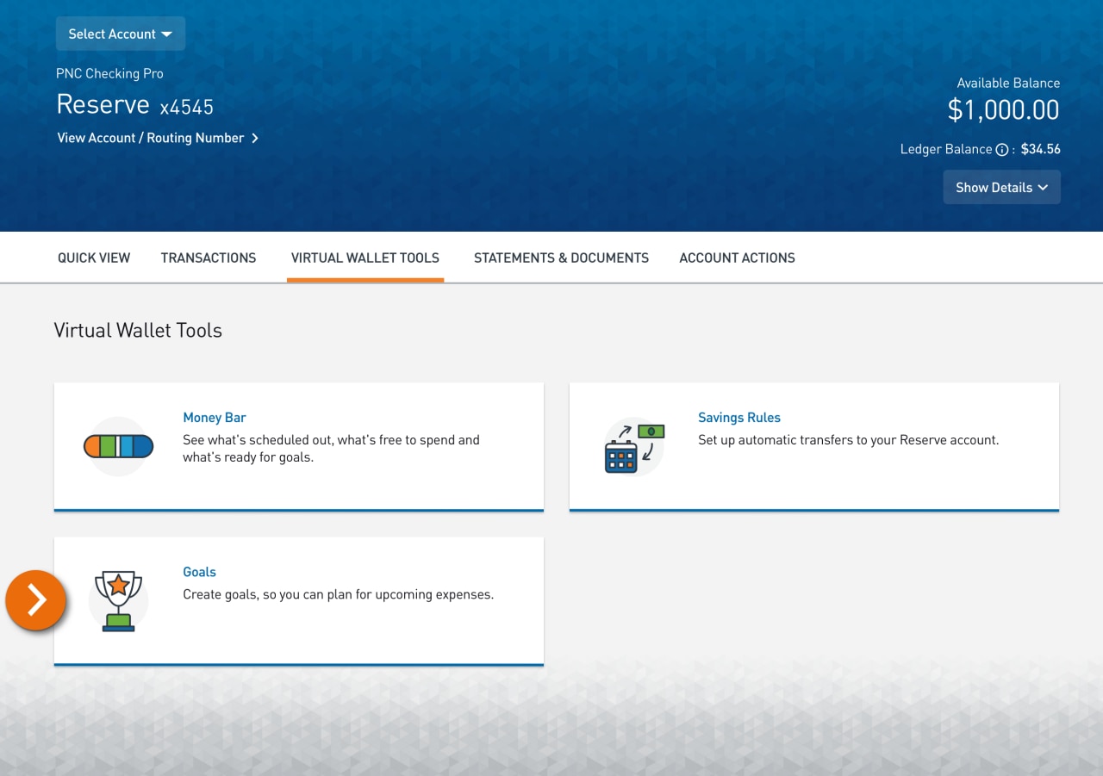Click the Savings Rules link
This screenshot has height=776, width=1103.
tap(738, 417)
